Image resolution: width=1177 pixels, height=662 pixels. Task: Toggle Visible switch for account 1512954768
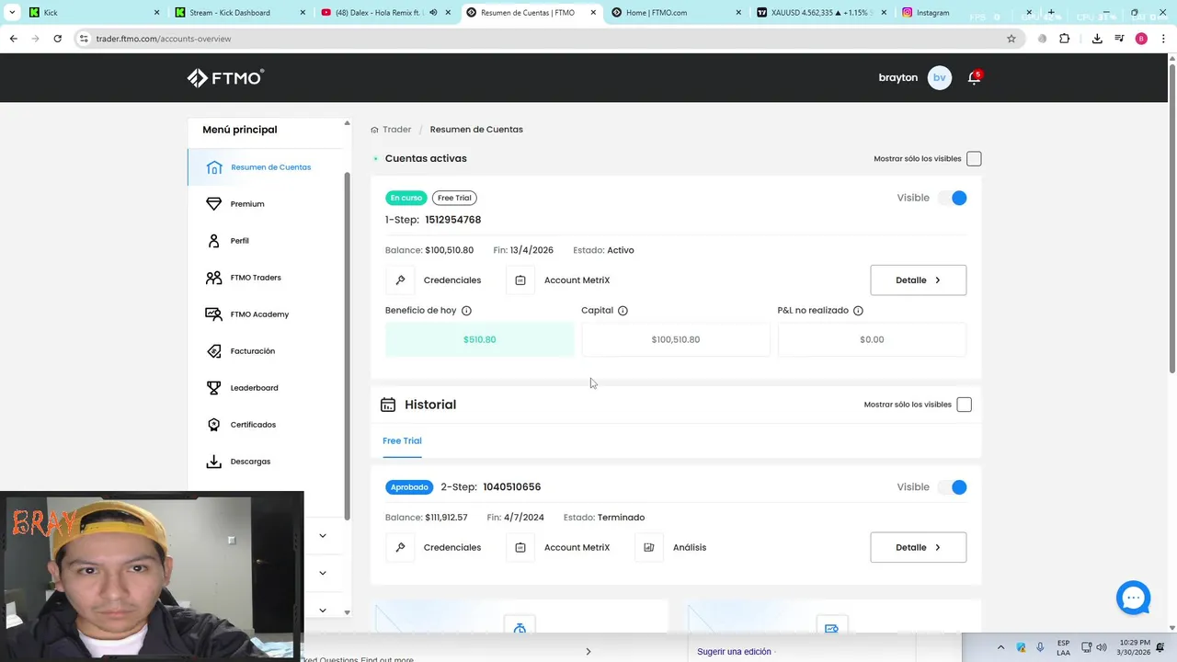click(x=953, y=198)
